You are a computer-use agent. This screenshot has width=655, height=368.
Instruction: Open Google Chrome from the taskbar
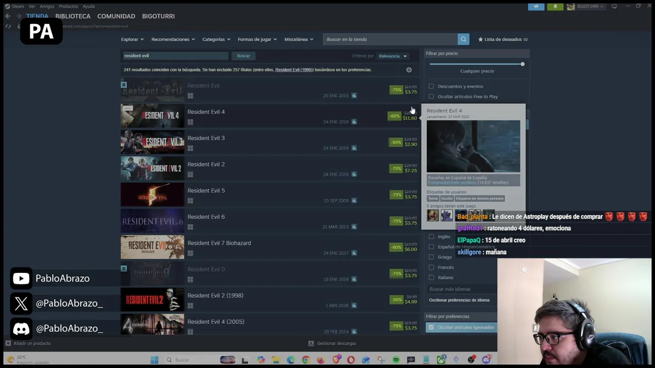305,360
